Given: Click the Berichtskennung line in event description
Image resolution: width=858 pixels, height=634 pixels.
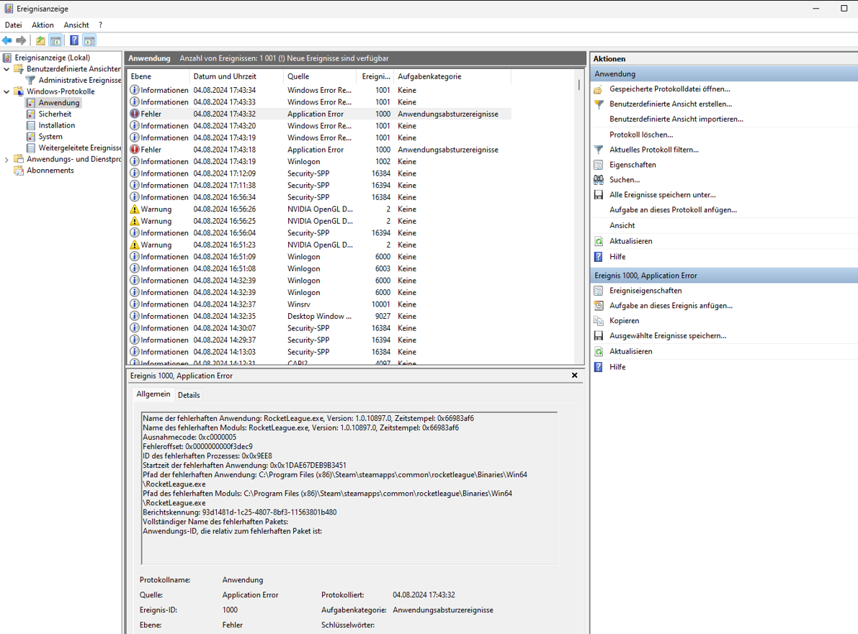Looking at the screenshot, I should [x=240, y=512].
